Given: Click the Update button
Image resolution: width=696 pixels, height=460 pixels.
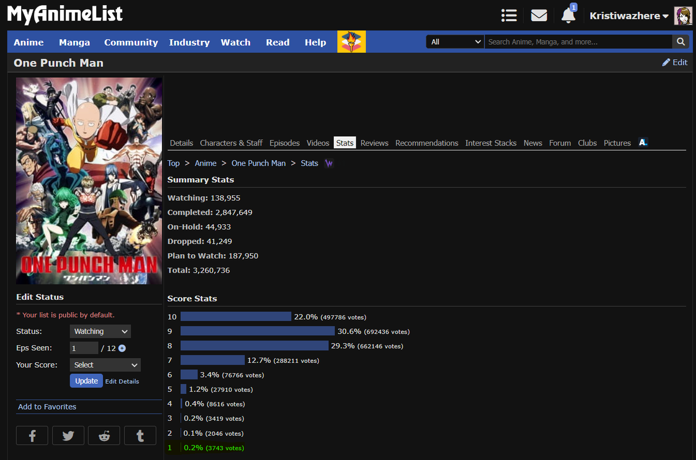Looking at the screenshot, I should [x=86, y=381].
